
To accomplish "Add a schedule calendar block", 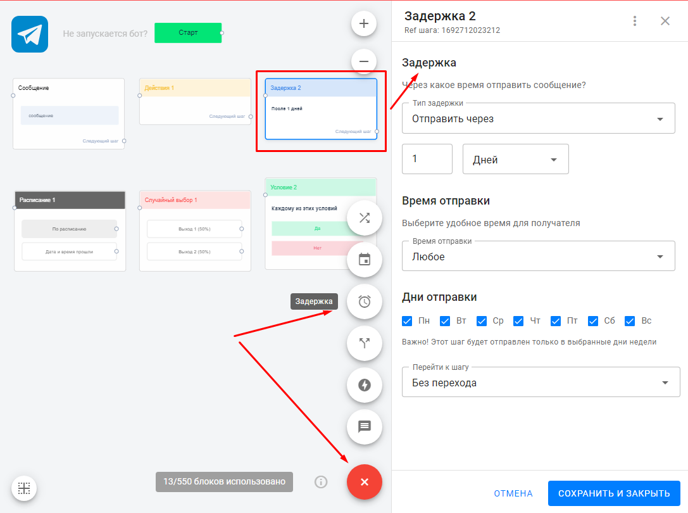I will [365, 260].
